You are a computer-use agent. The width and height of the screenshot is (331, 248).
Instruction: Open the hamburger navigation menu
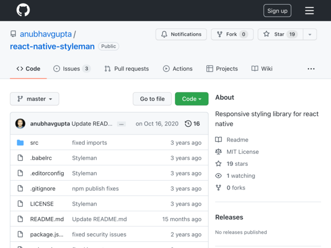(x=309, y=10)
